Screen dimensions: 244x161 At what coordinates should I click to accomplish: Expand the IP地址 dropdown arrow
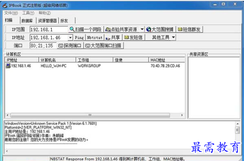point(70,37)
